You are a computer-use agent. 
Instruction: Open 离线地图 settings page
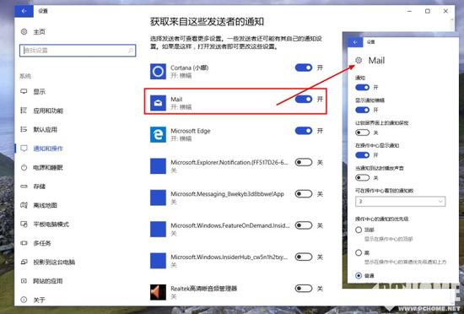[45, 205]
